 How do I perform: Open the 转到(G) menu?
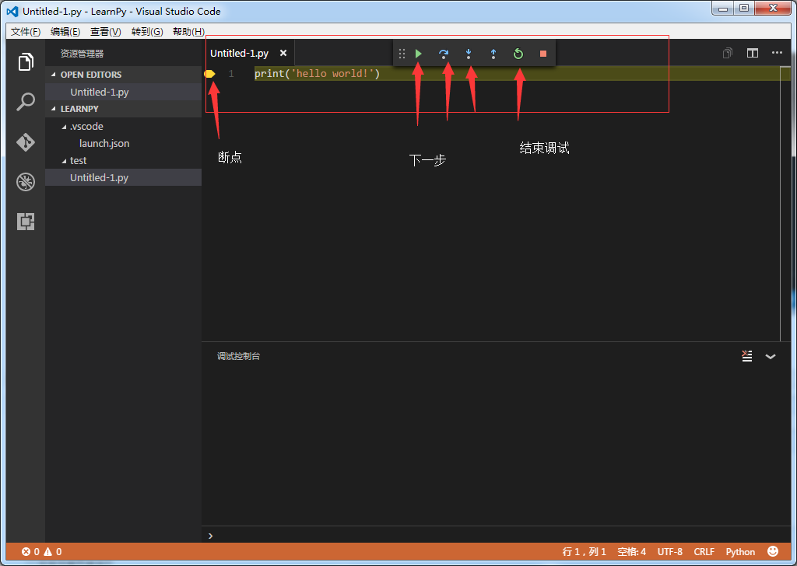point(147,31)
